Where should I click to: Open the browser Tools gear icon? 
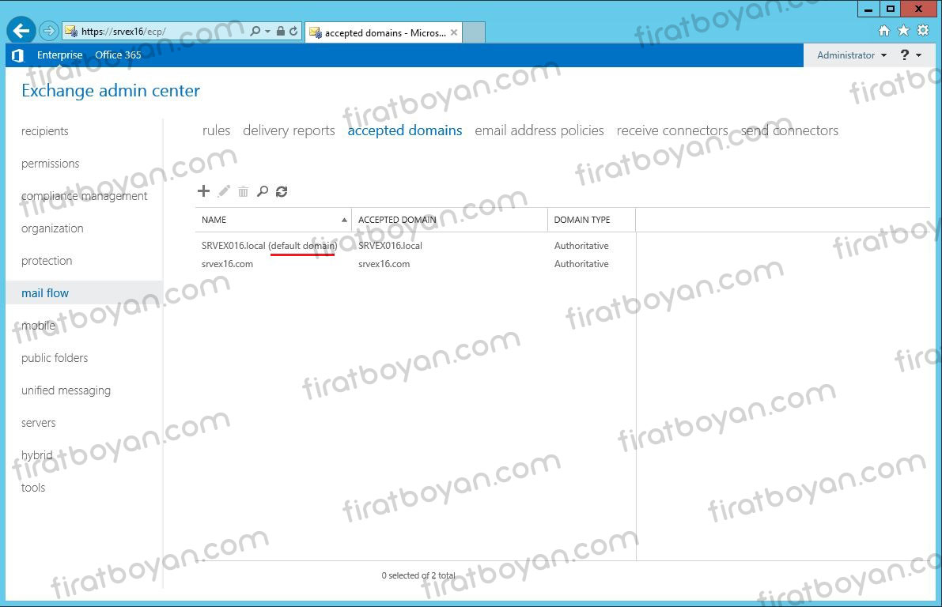[923, 31]
